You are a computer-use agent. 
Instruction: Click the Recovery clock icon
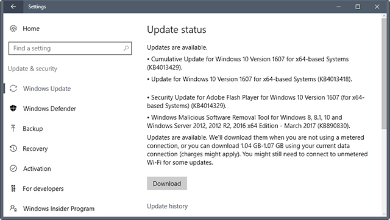[13, 148]
